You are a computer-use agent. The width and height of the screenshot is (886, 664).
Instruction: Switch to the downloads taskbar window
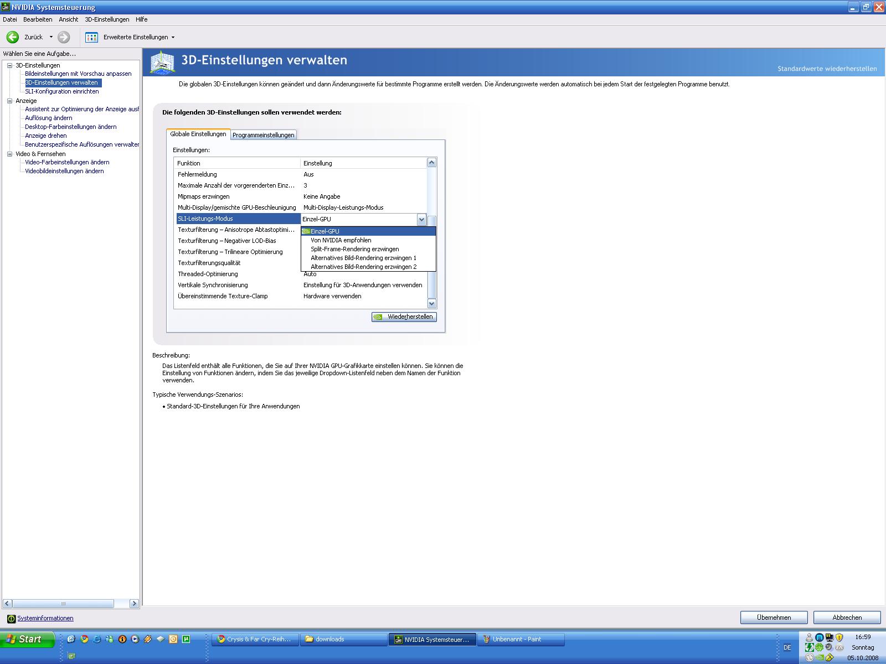click(344, 640)
